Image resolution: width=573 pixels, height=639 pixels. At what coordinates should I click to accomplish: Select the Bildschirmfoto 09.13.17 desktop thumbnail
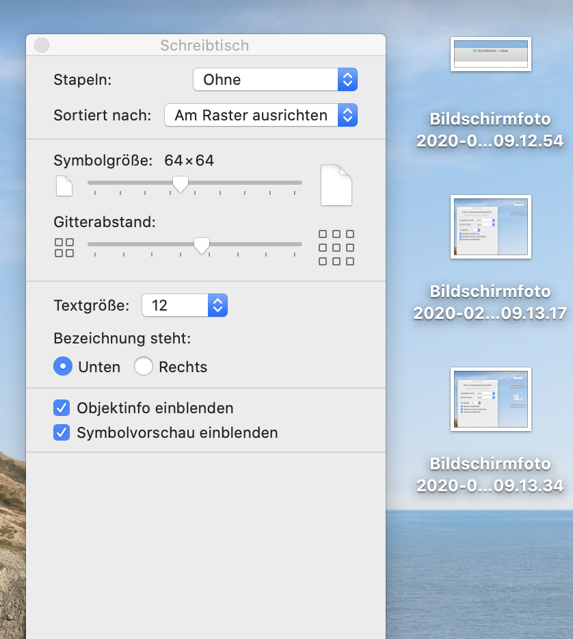click(x=491, y=226)
